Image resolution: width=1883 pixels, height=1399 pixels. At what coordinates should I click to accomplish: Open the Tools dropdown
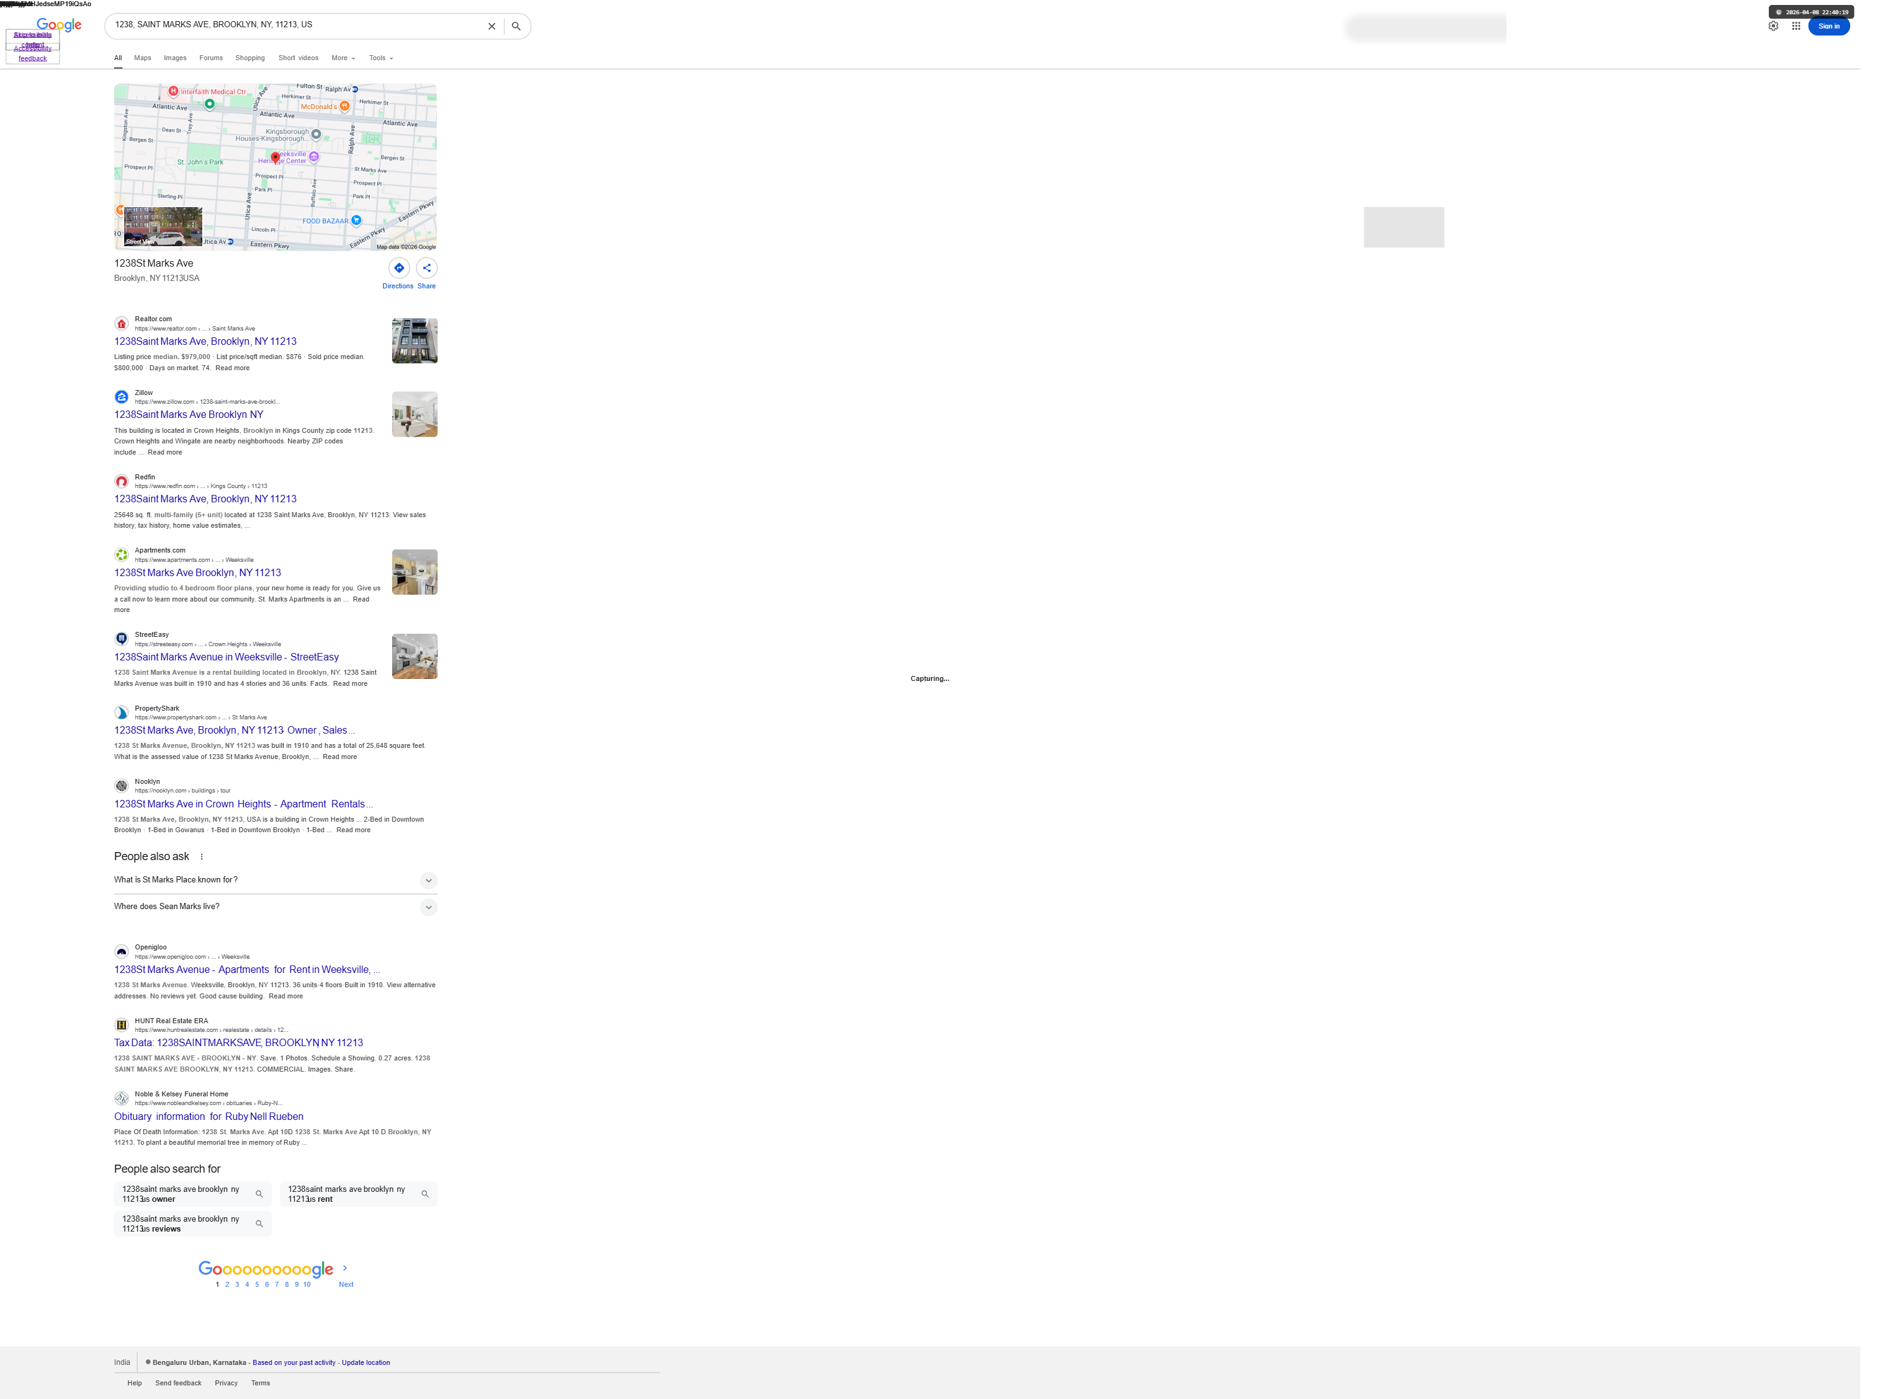pyautogui.click(x=380, y=58)
